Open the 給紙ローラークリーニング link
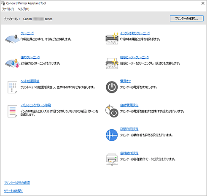Screen dimensions: 207x196 click(134, 57)
